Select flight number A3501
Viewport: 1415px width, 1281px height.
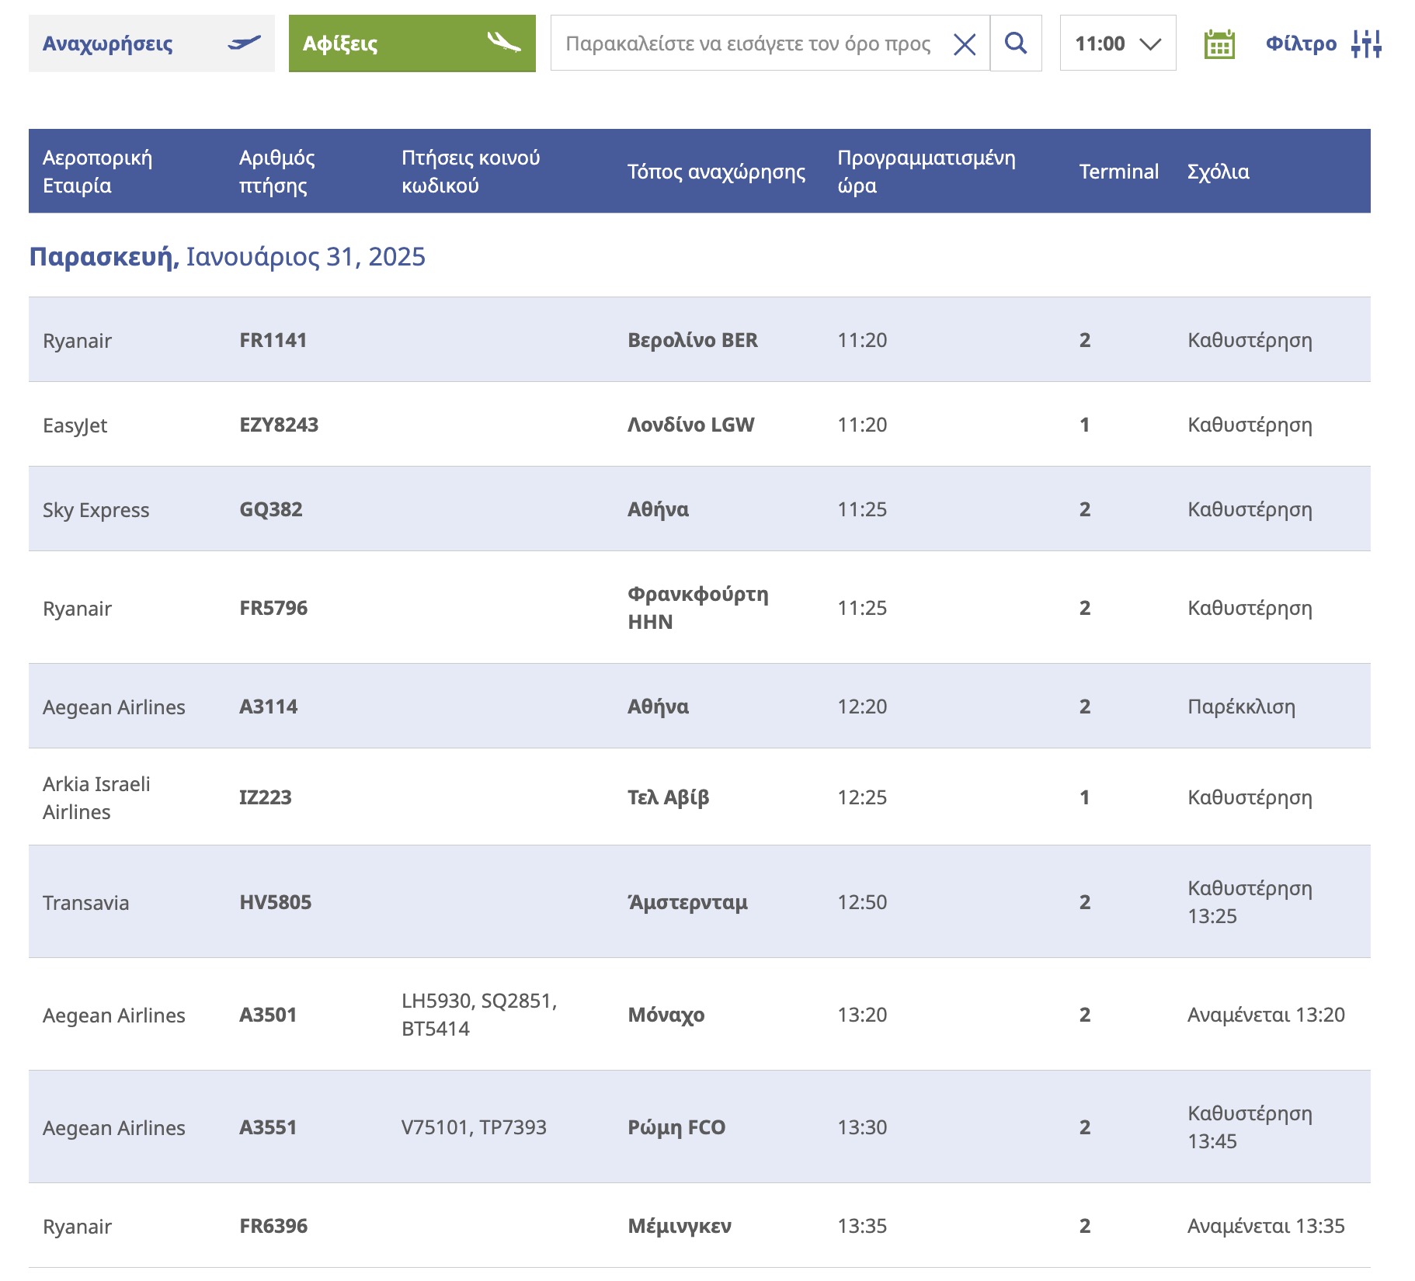[x=269, y=1015]
